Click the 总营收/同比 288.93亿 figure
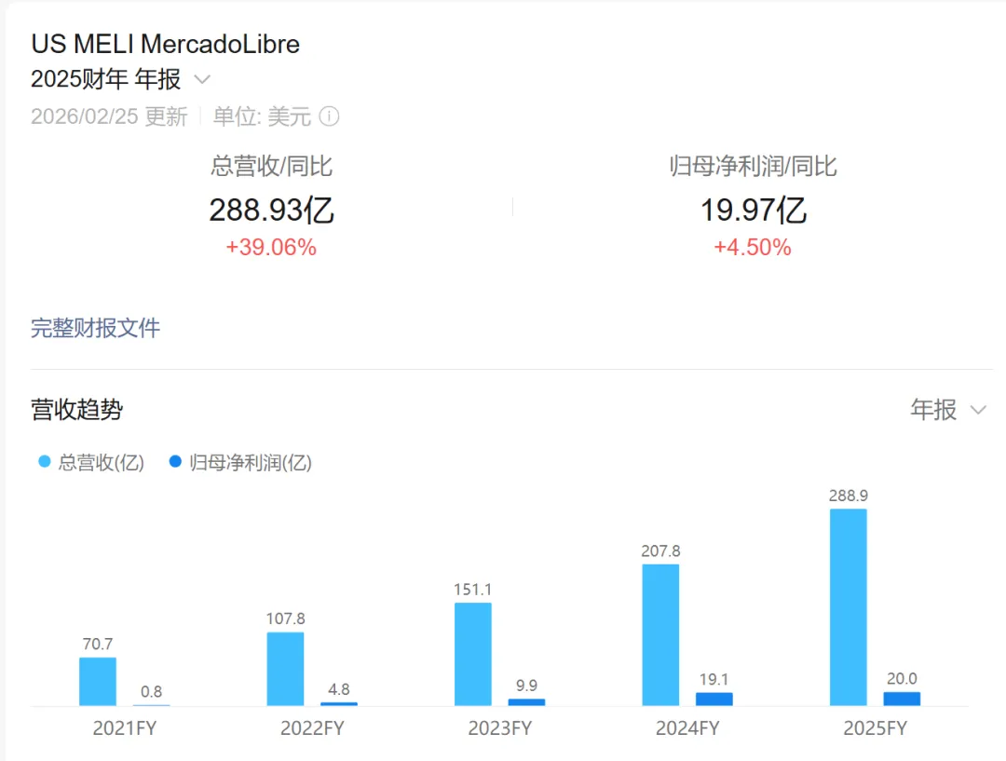This screenshot has height=761, width=1006. point(271,211)
